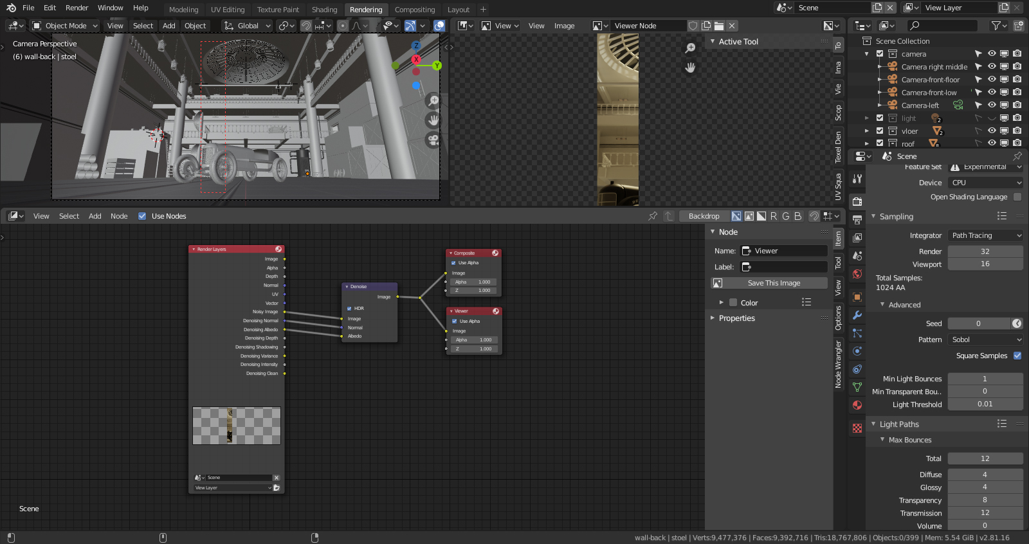Open the Object properties tab icon
The image size is (1029, 544).
pyautogui.click(x=857, y=297)
